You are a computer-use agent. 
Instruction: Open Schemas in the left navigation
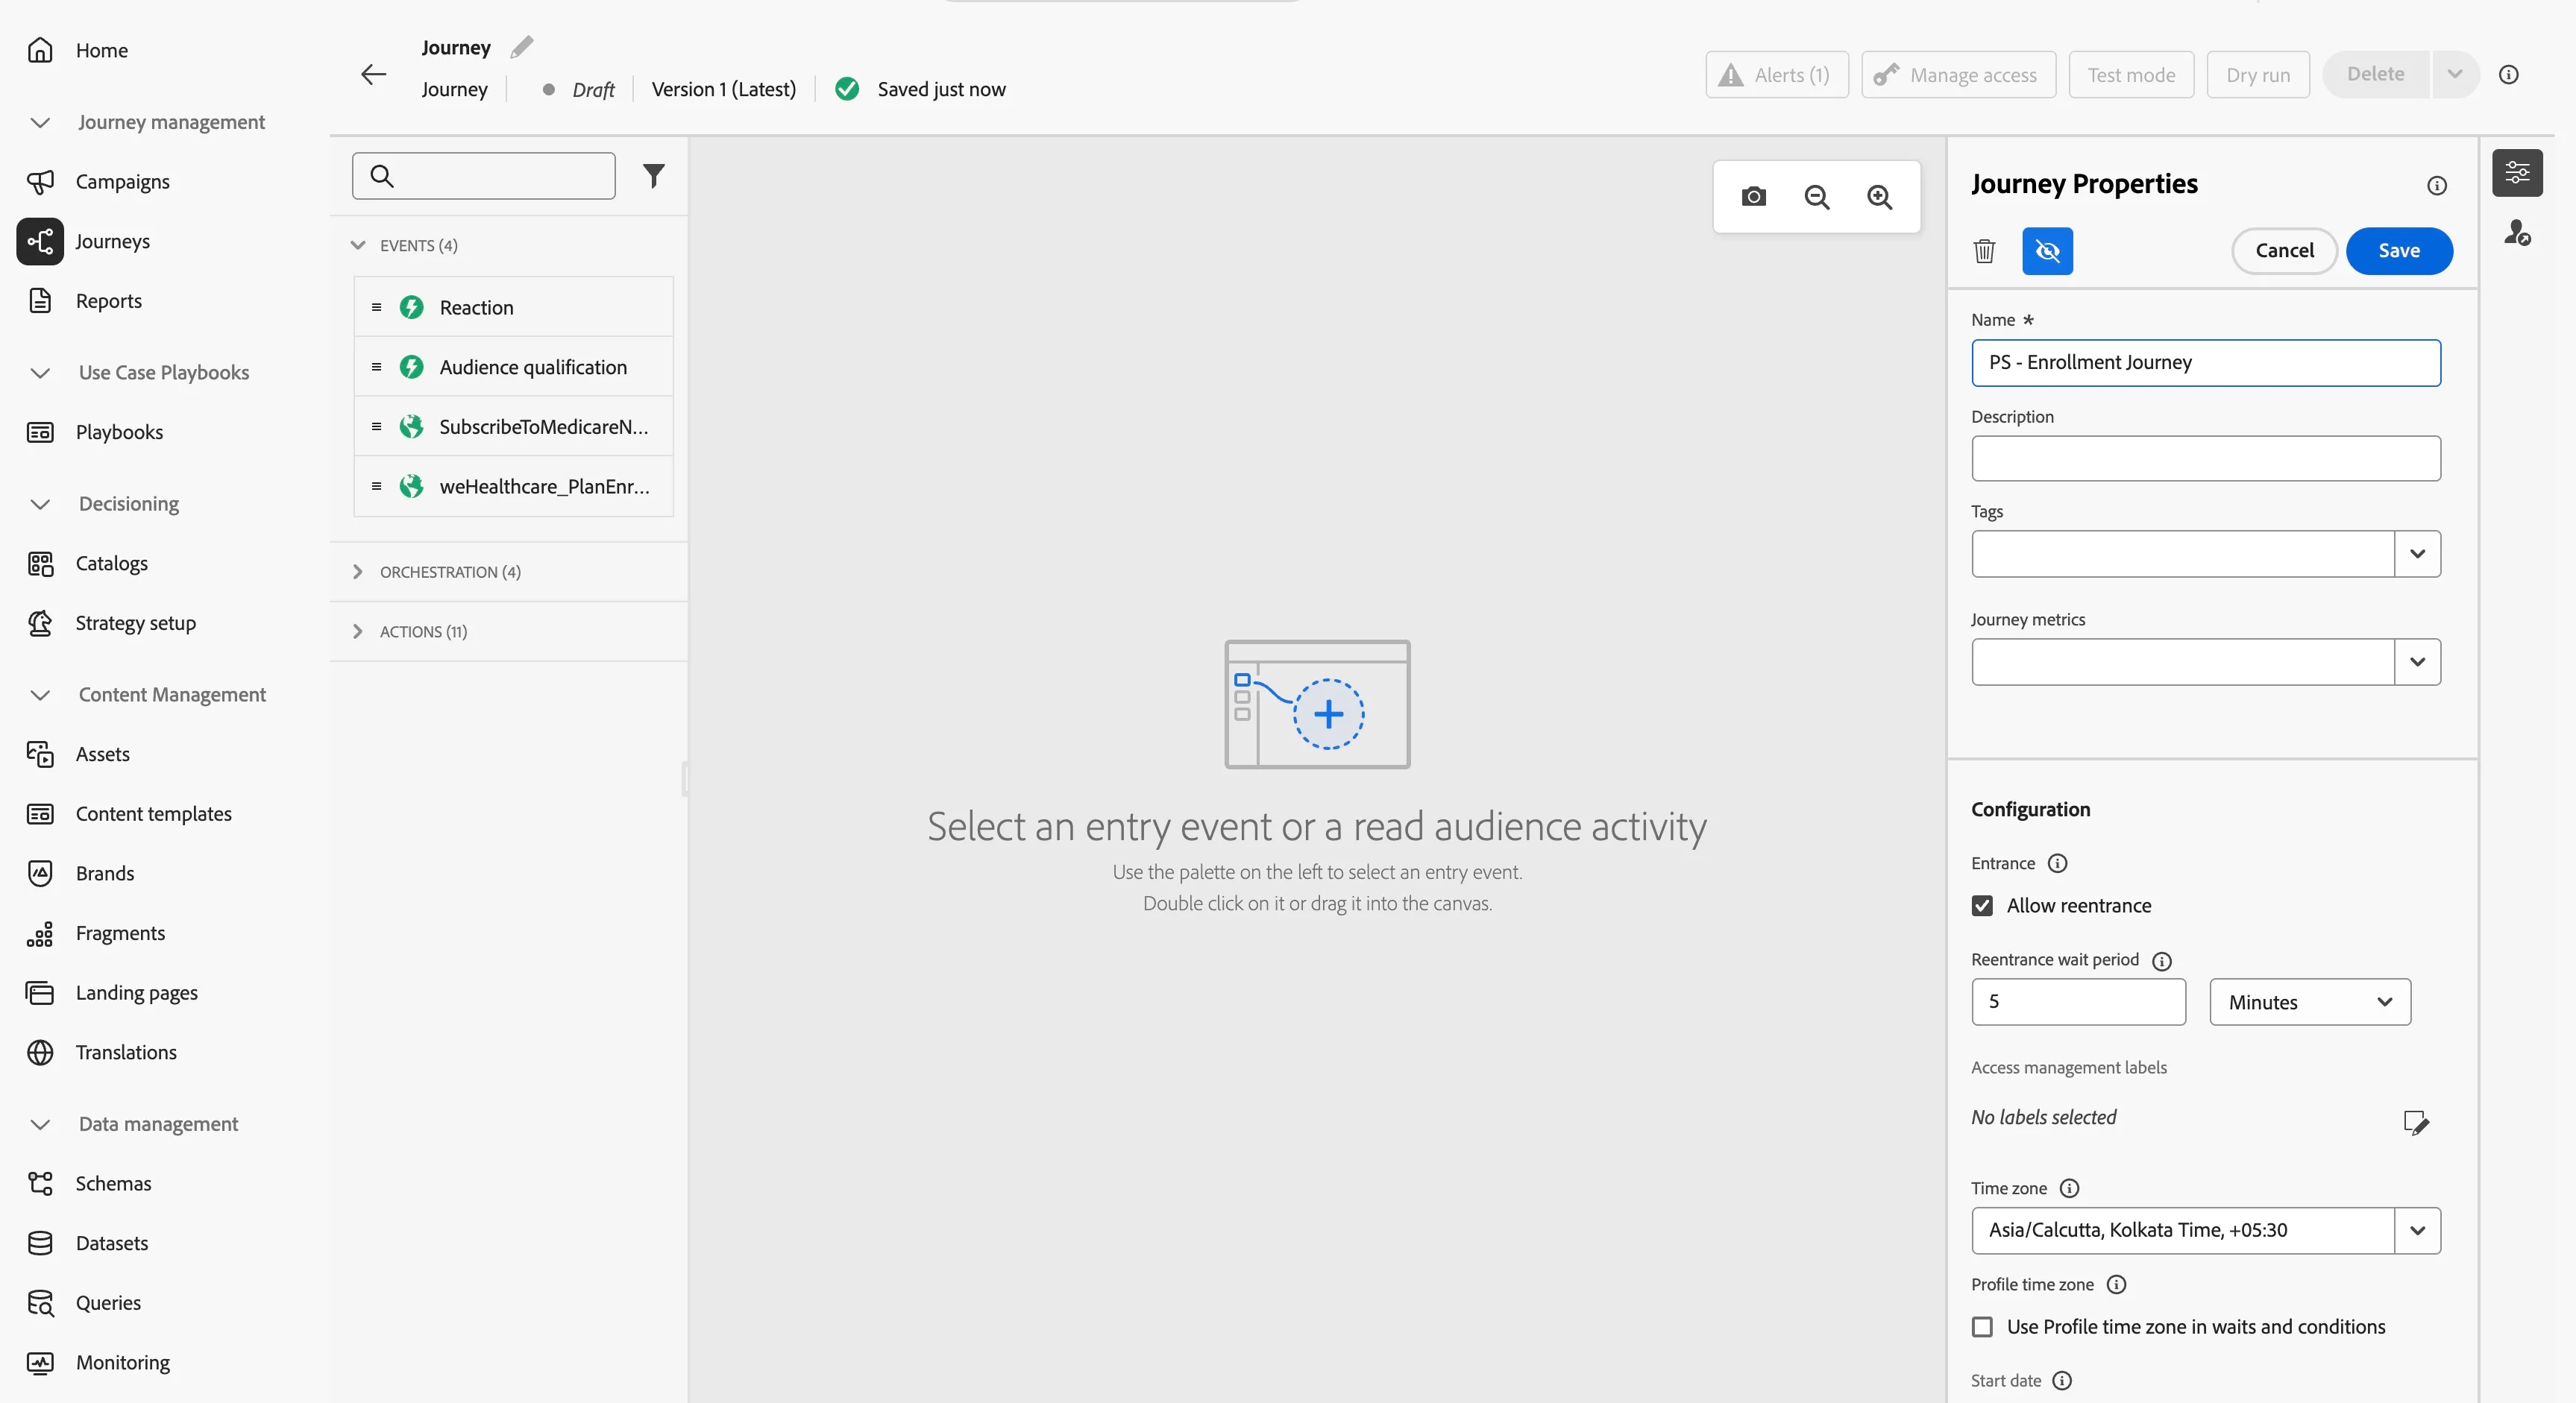(x=113, y=1184)
